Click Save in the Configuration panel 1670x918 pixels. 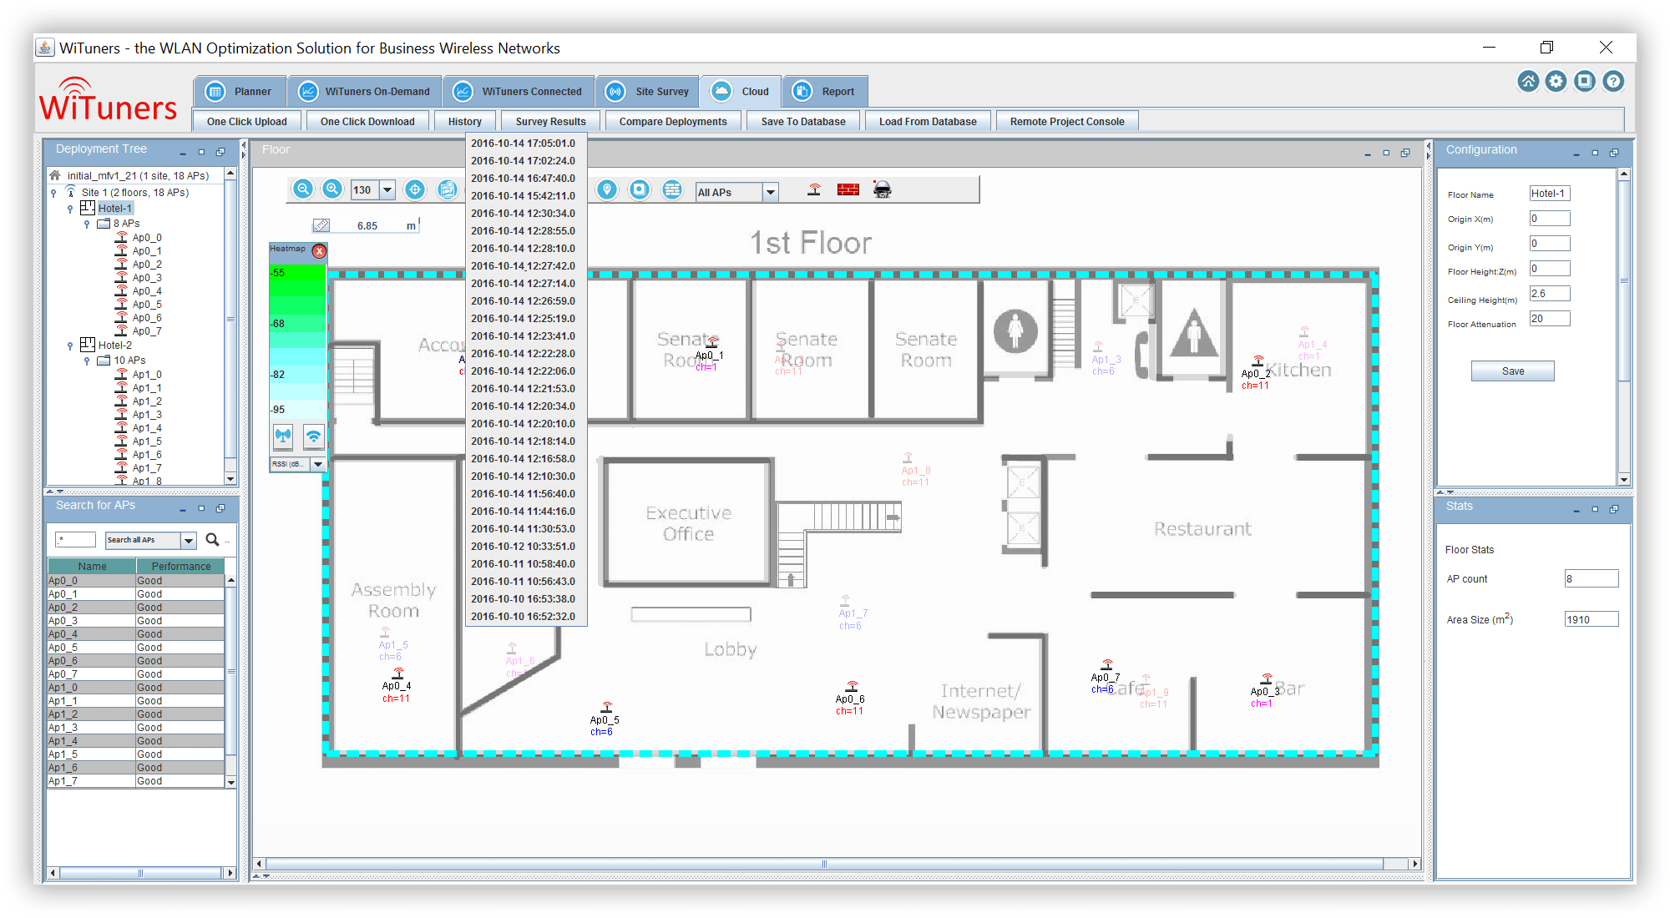[x=1512, y=371]
